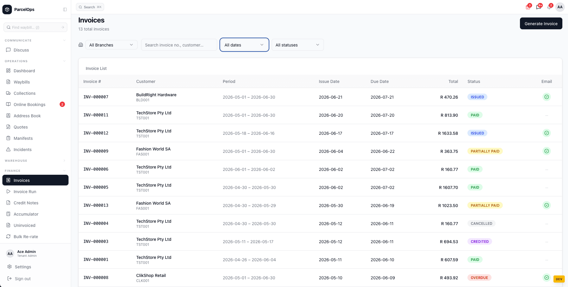Click email sent icon for INV-000008
This screenshot has width=568, height=287.
click(x=547, y=278)
